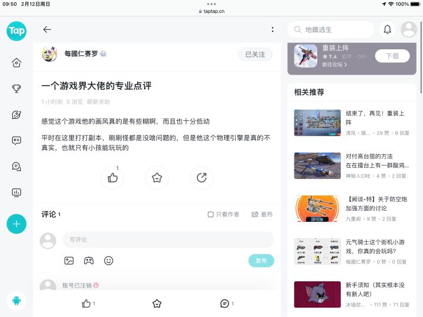The width and height of the screenshot is (423, 317).
Task: Go back with the left arrow
Action: [47, 29]
